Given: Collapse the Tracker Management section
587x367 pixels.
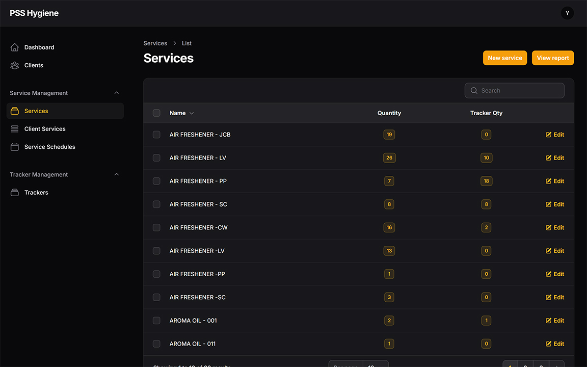Looking at the screenshot, I should click(116, 175).
